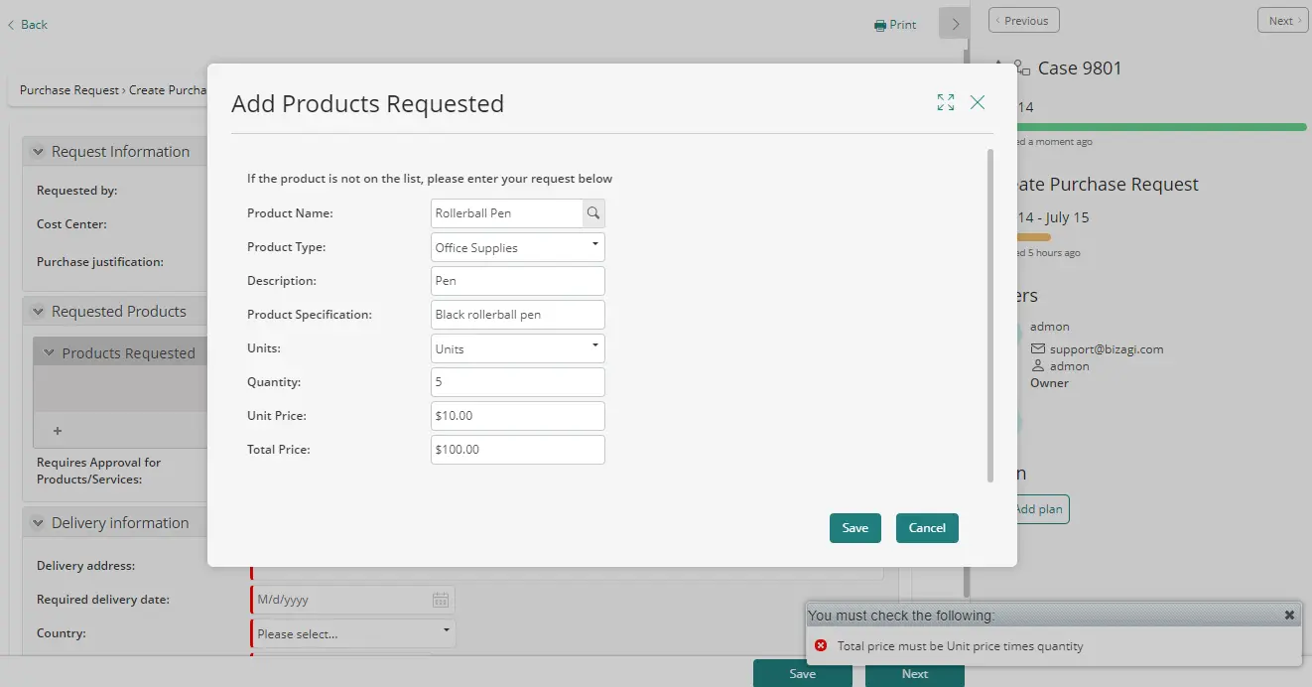The width and height of the screenshot is (1312, 687).
Task: Collapse the Products Requested table
Action: point(49,353)
